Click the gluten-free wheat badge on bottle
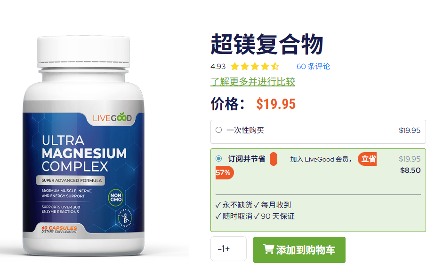Image resolution: width=443 pixels, height=271 pixels. [125, 218]
